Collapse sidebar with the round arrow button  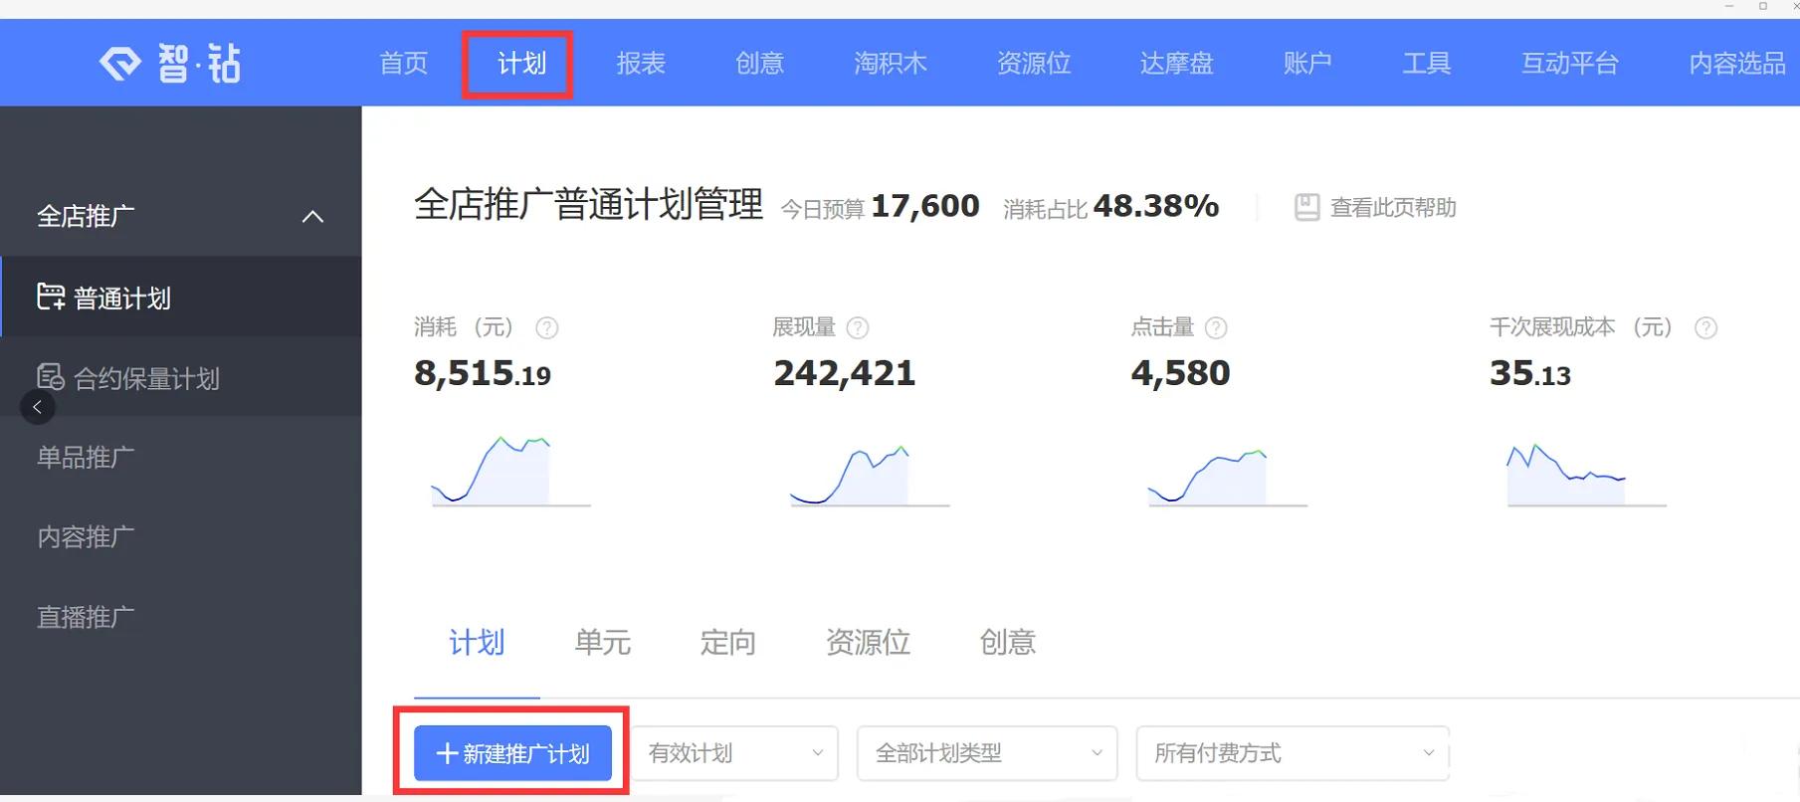(38, 407)
